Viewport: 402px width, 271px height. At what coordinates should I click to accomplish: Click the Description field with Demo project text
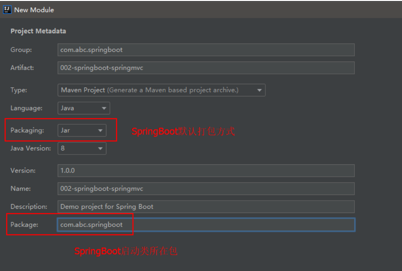click(206, 207)
